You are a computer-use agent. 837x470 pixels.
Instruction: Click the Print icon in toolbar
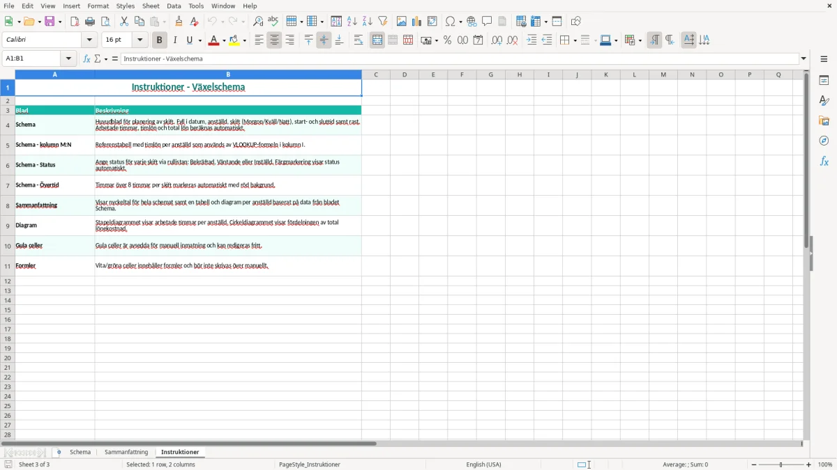point(90,22)
